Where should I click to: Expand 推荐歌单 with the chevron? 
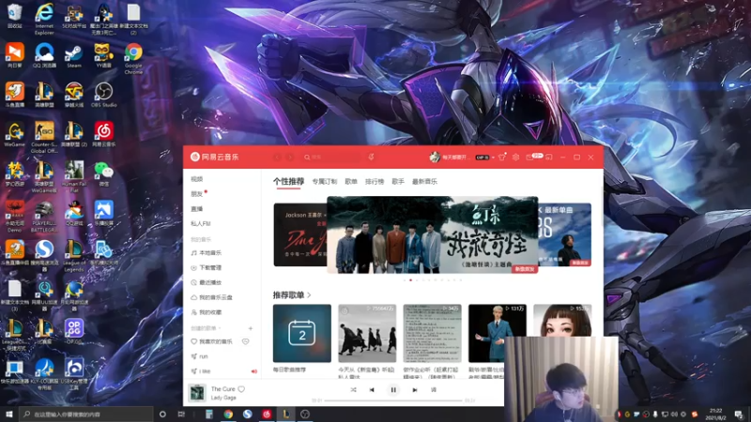coord(310,295)
